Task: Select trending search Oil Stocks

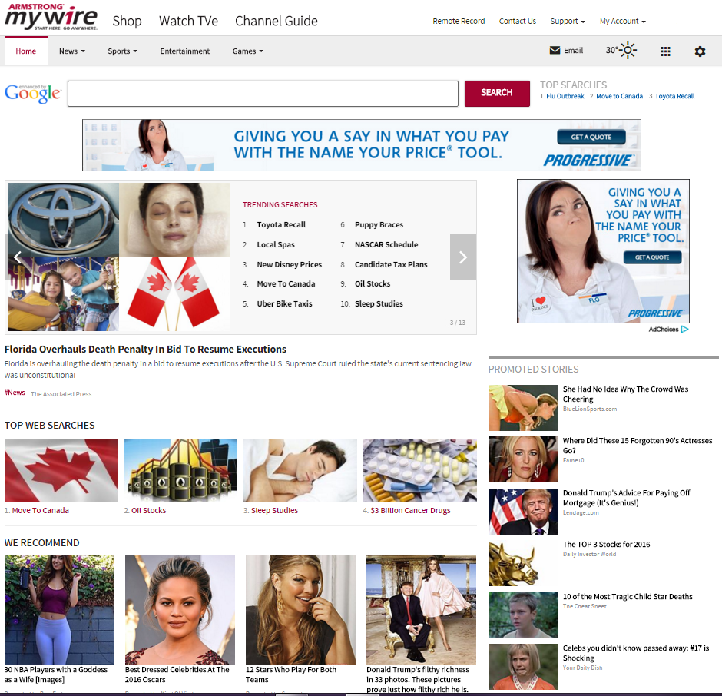Action: pos(372,283)
